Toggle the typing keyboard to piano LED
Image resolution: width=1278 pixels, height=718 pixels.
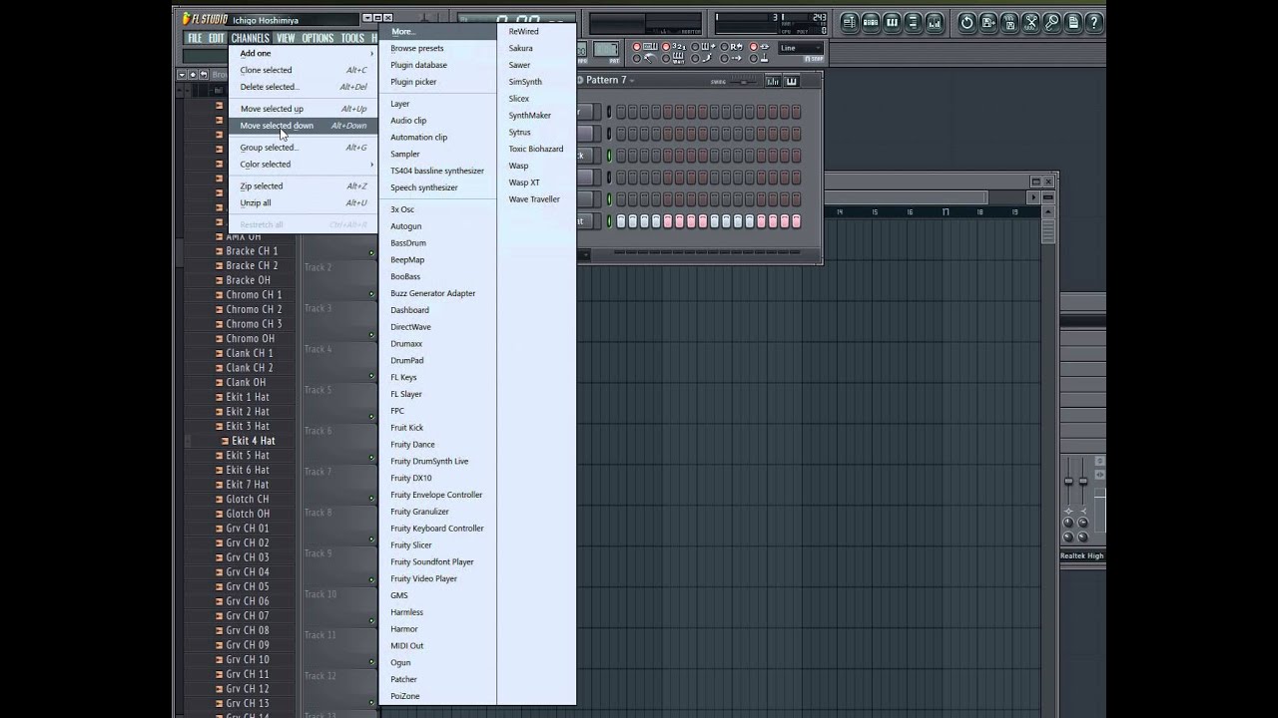tap(637, 46)
